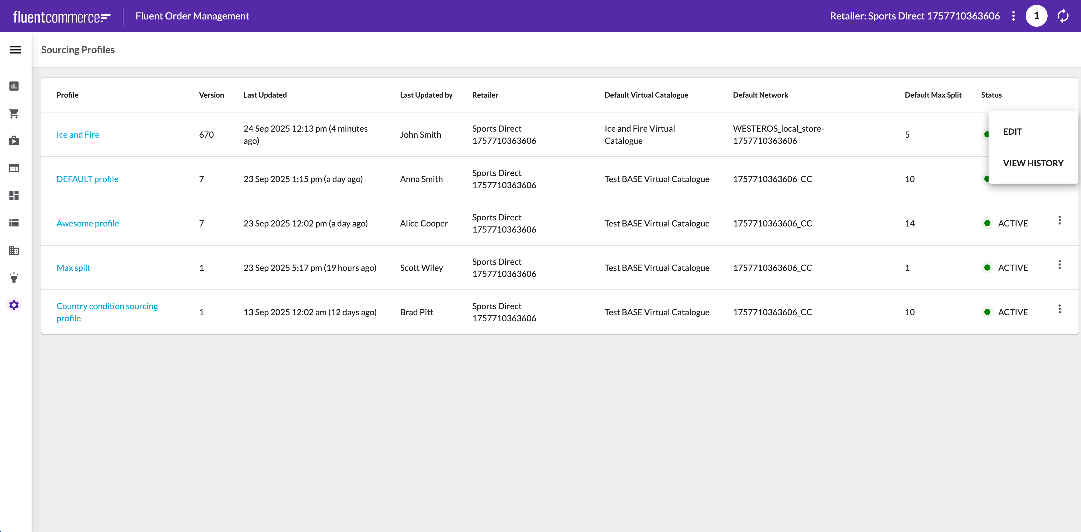This screenshot has width=1081, height=532.
Task: Open actions menu for Awesome profile row
Action: coord(1059,220)
